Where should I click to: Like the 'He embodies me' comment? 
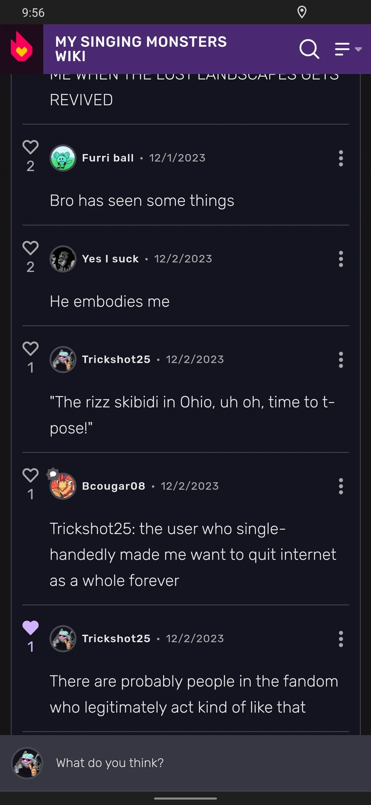(30, 248)
